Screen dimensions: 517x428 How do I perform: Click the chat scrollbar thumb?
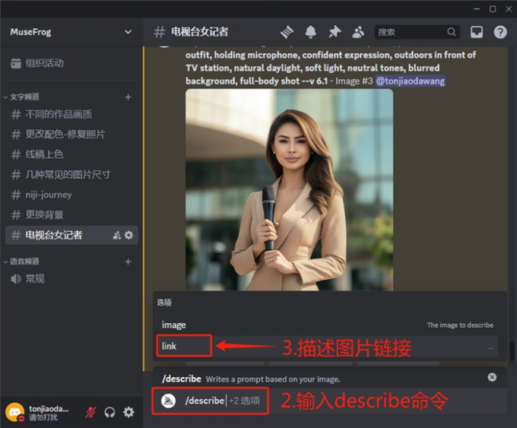click(x=512, y=351)
